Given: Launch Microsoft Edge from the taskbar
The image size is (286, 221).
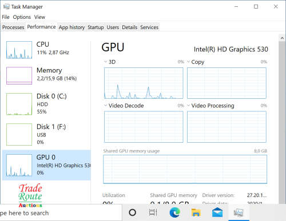Looking at the screenshot, I should (x=174, y=212).
